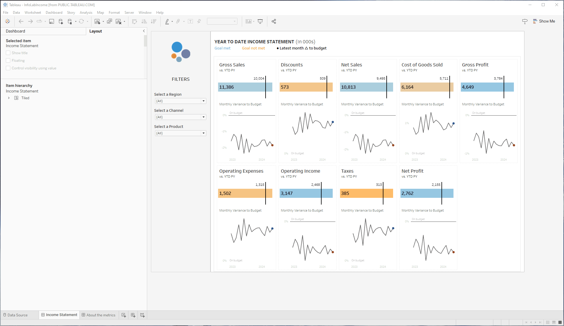Toggle the Floating checkbox
This screenshot has width=564, height=326.
coord(8,61)
